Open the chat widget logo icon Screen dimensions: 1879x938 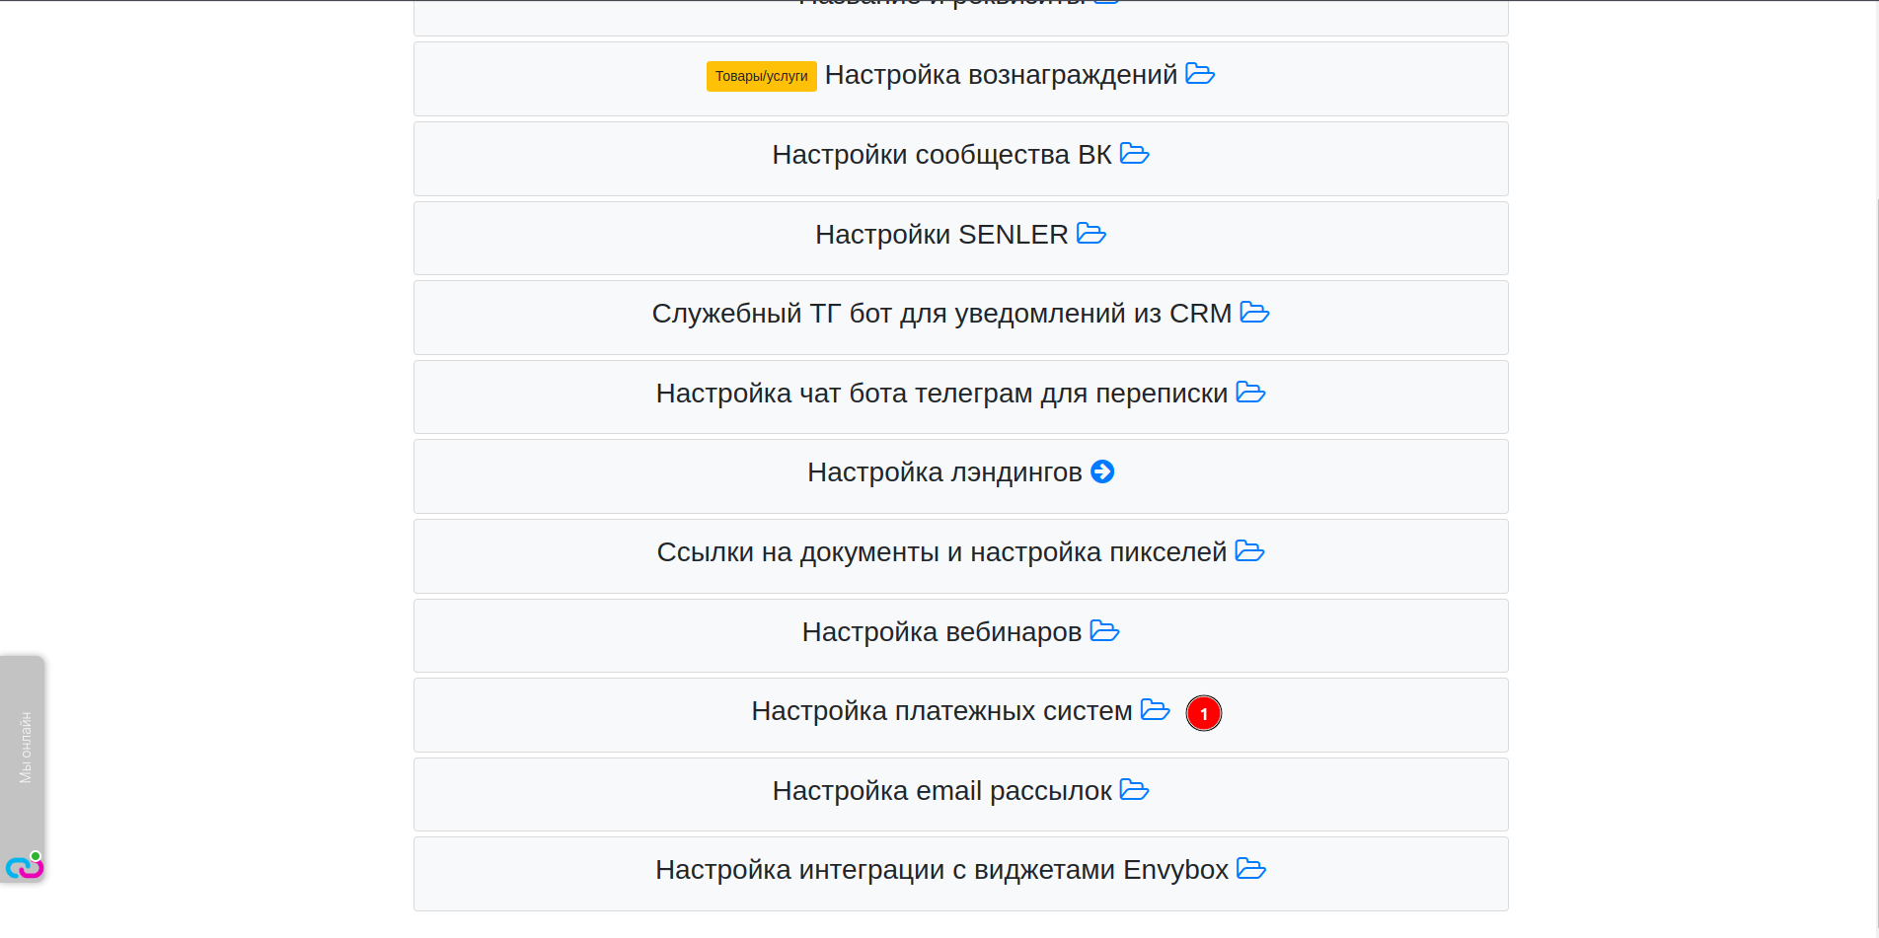tap(24, 867)
